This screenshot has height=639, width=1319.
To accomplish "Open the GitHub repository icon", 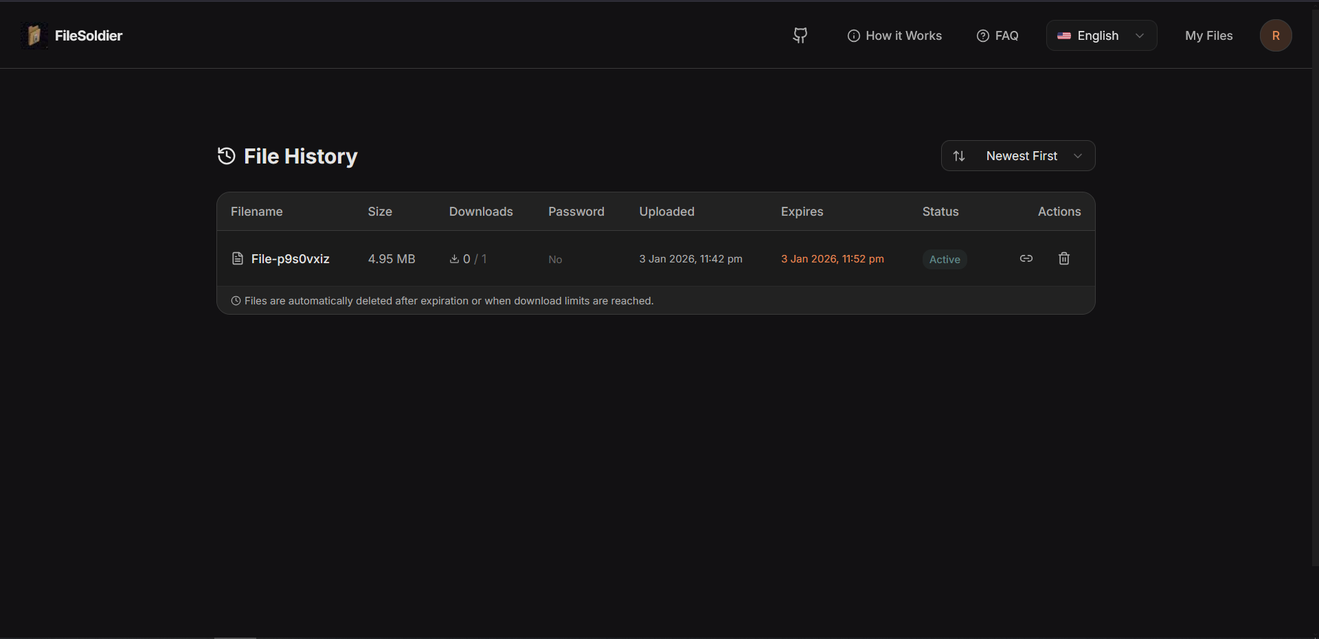I will click(x=800, y=35).
